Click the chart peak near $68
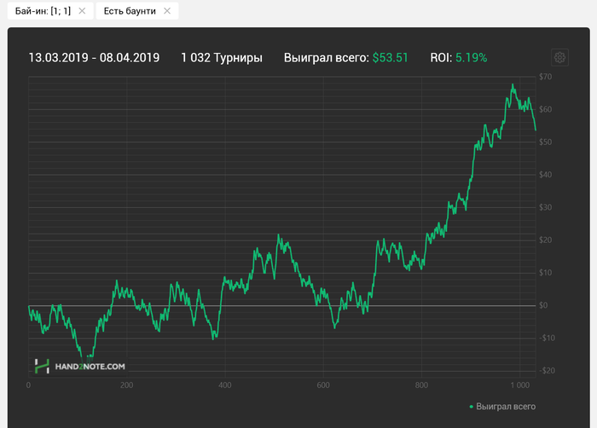The width and height of the screenshot is (597, 428). click(513, 84)
